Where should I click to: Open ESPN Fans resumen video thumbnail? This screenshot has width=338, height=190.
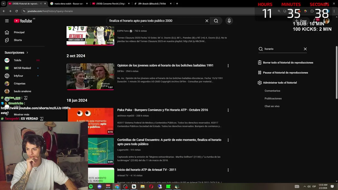[90, 36]
